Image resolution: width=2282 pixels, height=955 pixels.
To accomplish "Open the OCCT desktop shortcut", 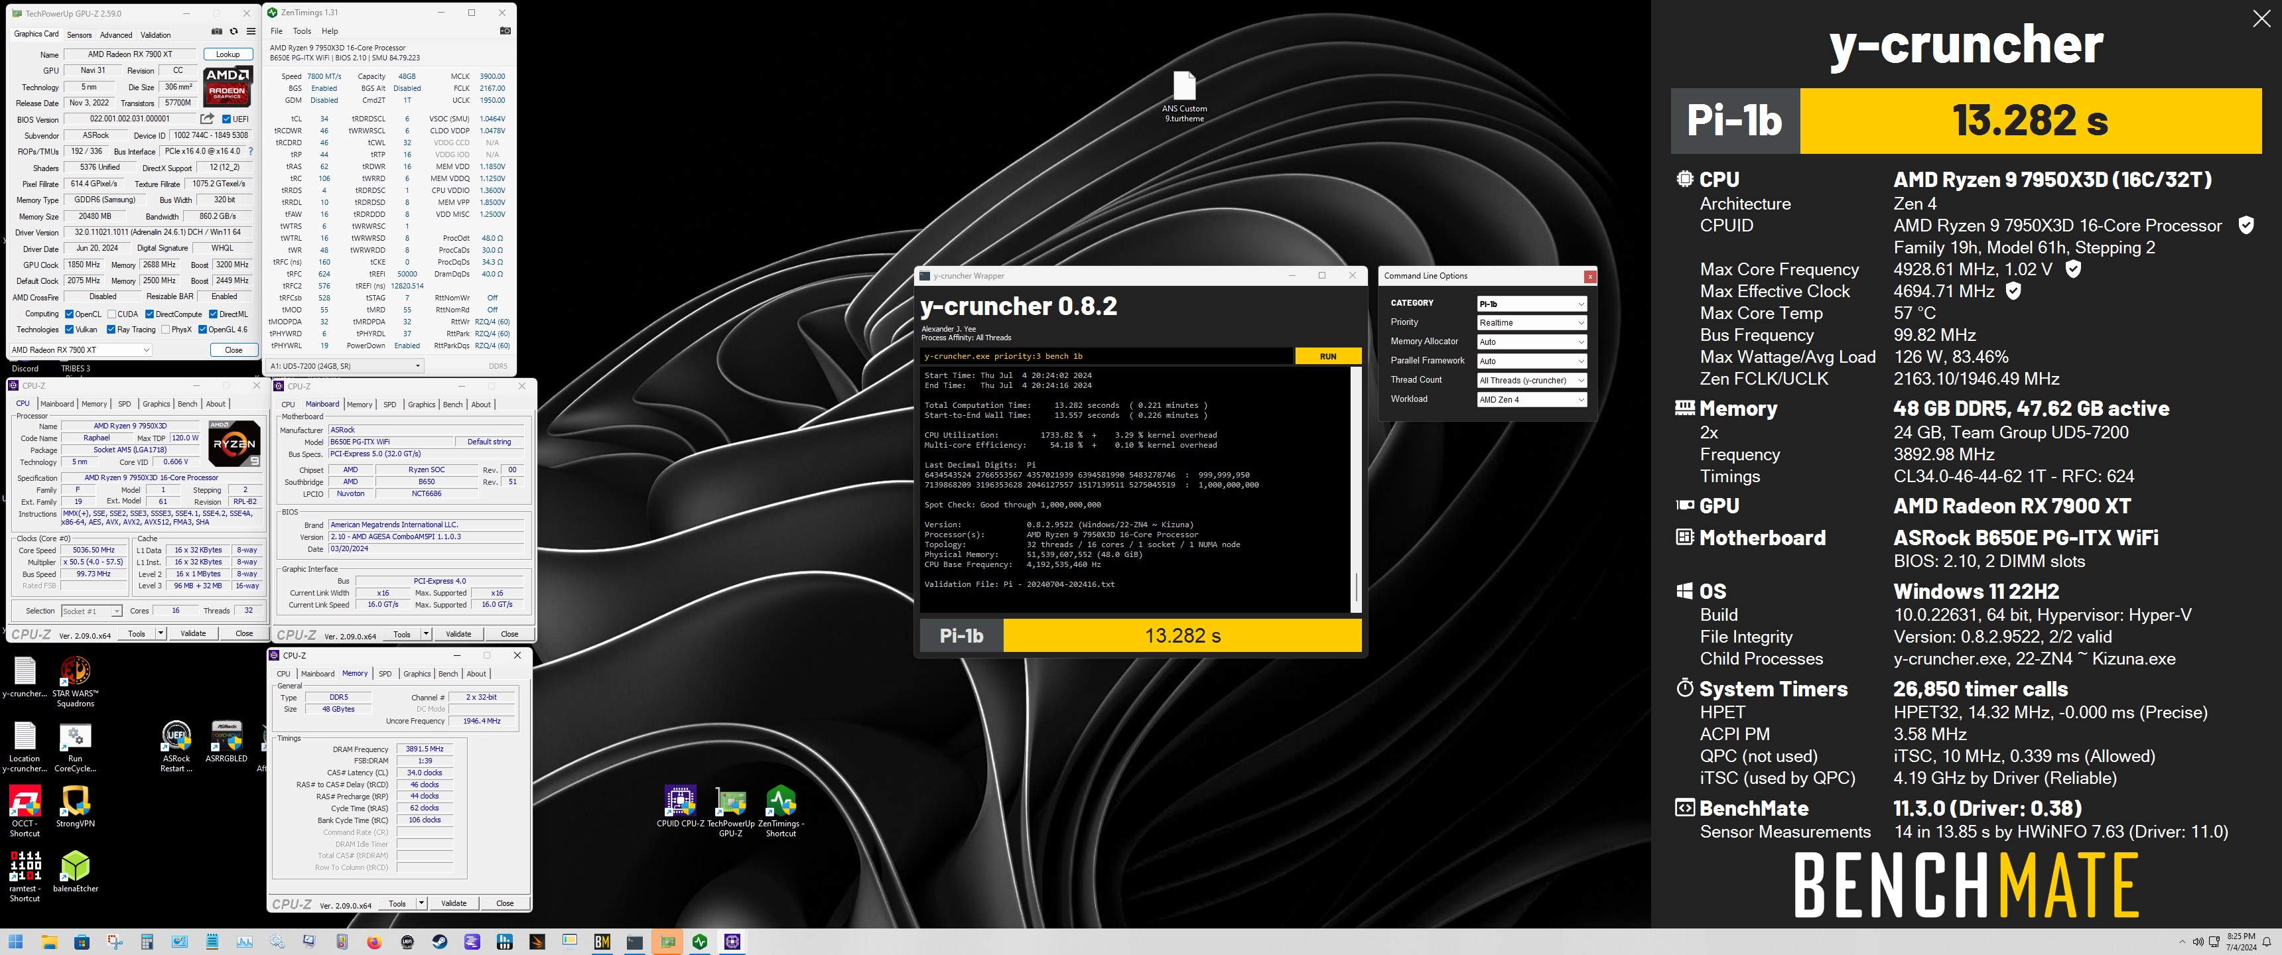I will click(25, 812).
